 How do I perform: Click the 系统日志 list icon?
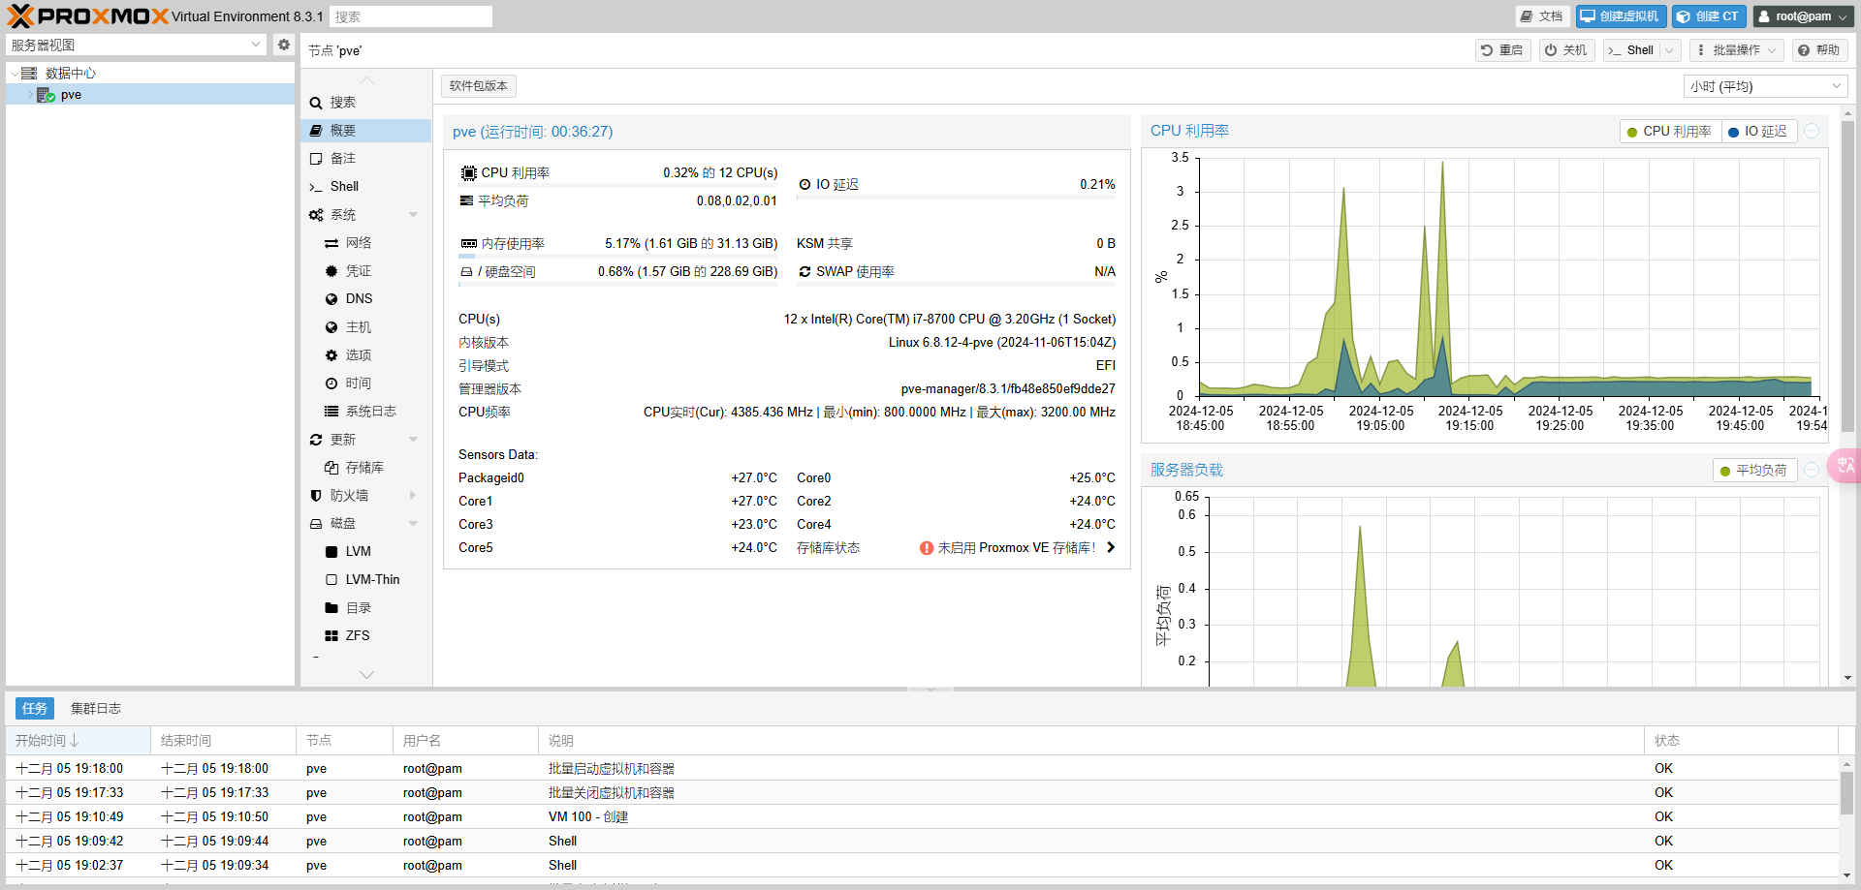[x=331, y=412]
